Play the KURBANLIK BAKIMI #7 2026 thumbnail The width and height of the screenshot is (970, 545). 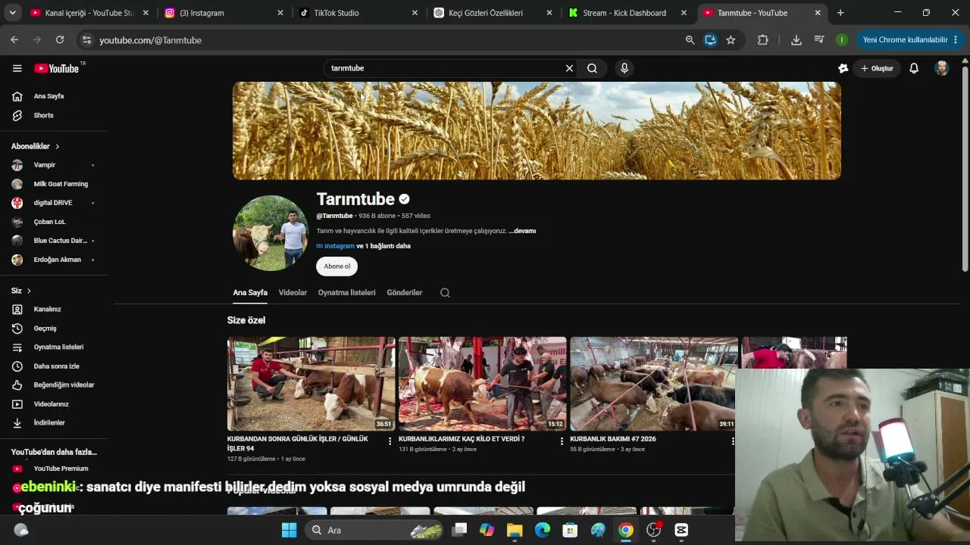[654, 384]
